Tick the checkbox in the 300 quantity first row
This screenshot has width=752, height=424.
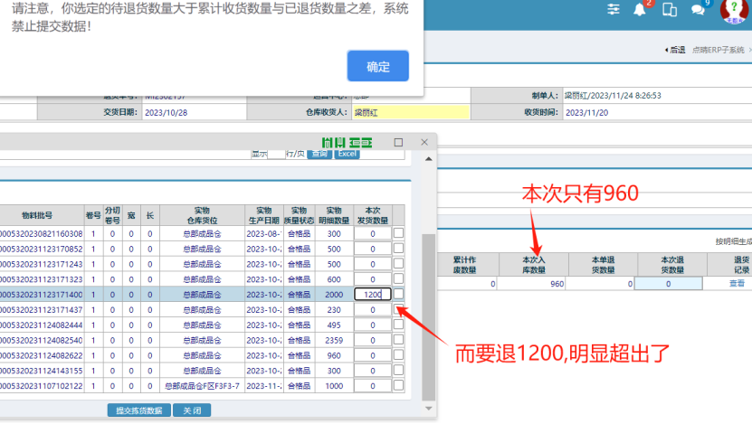point(398,233)
